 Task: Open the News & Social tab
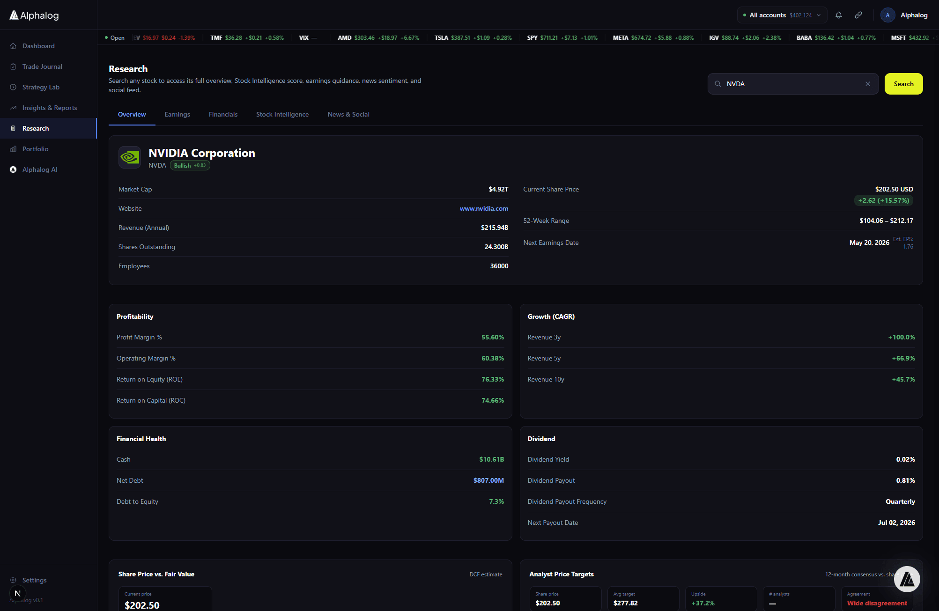348,115
